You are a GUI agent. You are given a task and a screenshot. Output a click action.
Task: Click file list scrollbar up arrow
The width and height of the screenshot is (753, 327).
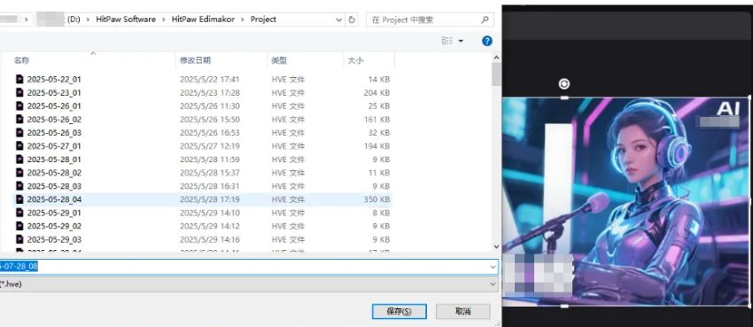pyautogui.click(x=497, y=57)
